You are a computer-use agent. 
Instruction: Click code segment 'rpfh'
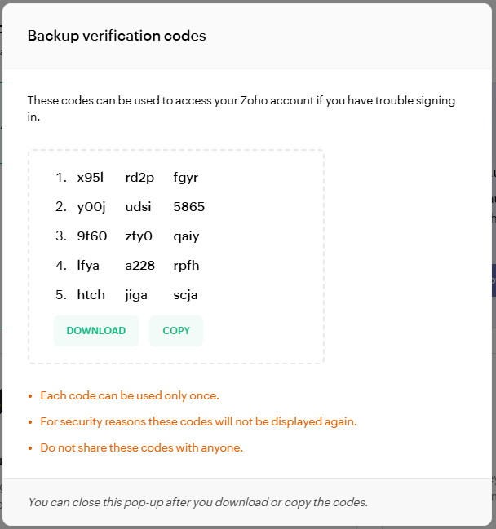click(186, 266)
